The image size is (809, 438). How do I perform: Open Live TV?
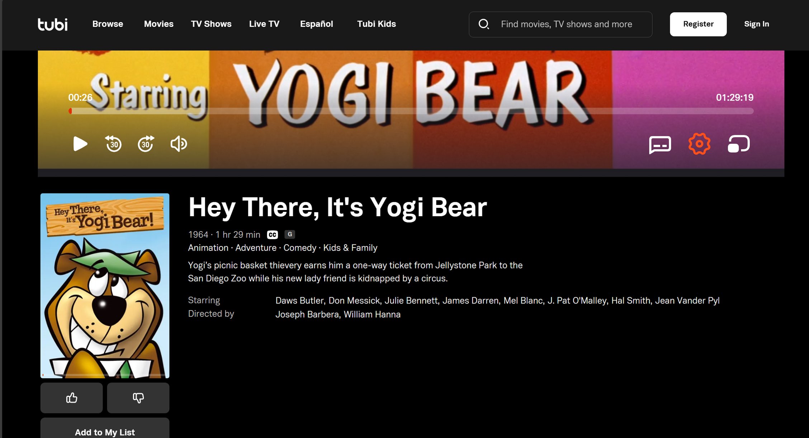pyautogui.click(x=264, y=24)
